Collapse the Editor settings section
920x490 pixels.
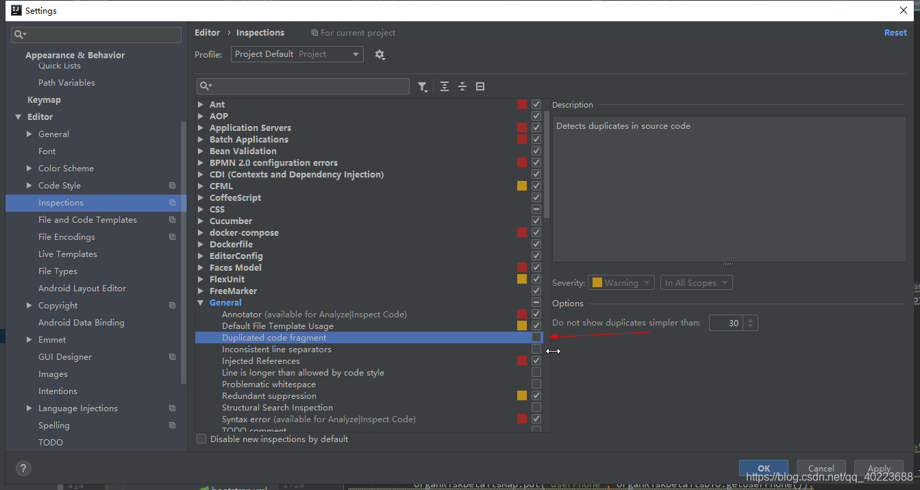(18, 117)
